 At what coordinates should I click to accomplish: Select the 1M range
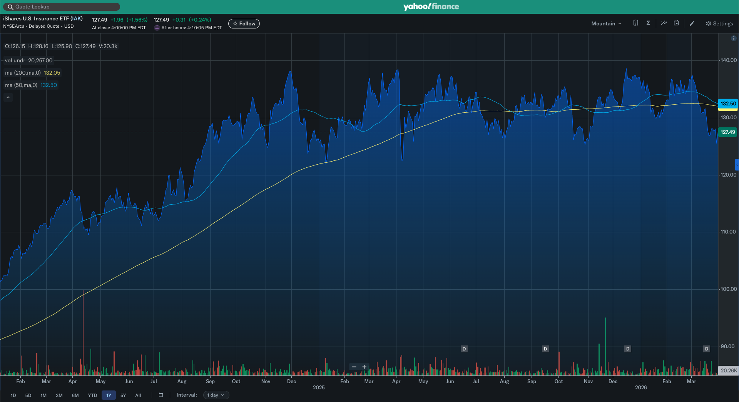coord(43,395)
